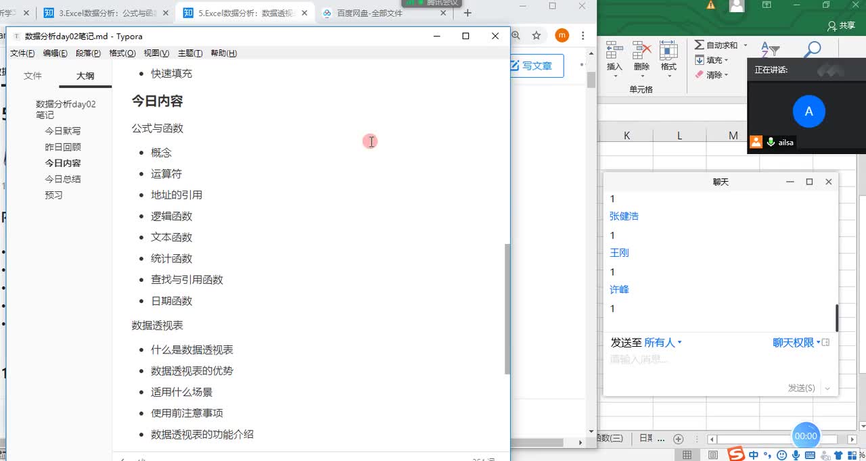Click the Excel account user picture
This screenshot has width=866, height=461.
coord(737,5)
